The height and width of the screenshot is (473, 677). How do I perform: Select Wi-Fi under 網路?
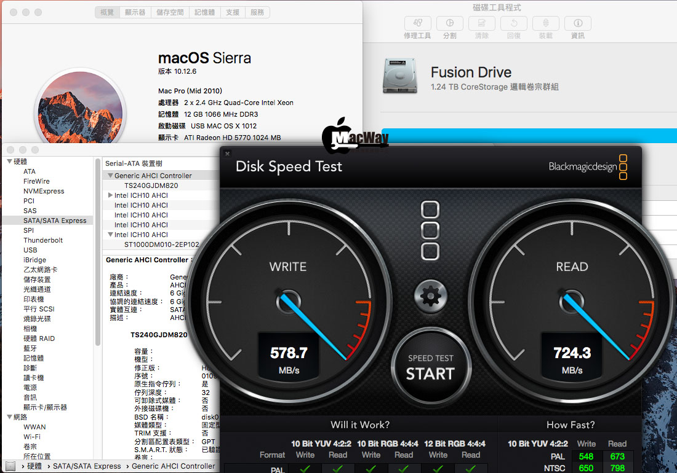click(x=32, y=437)
